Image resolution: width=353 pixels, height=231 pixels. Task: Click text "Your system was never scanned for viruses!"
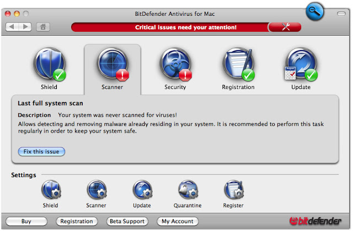click(x=117, y=115)
